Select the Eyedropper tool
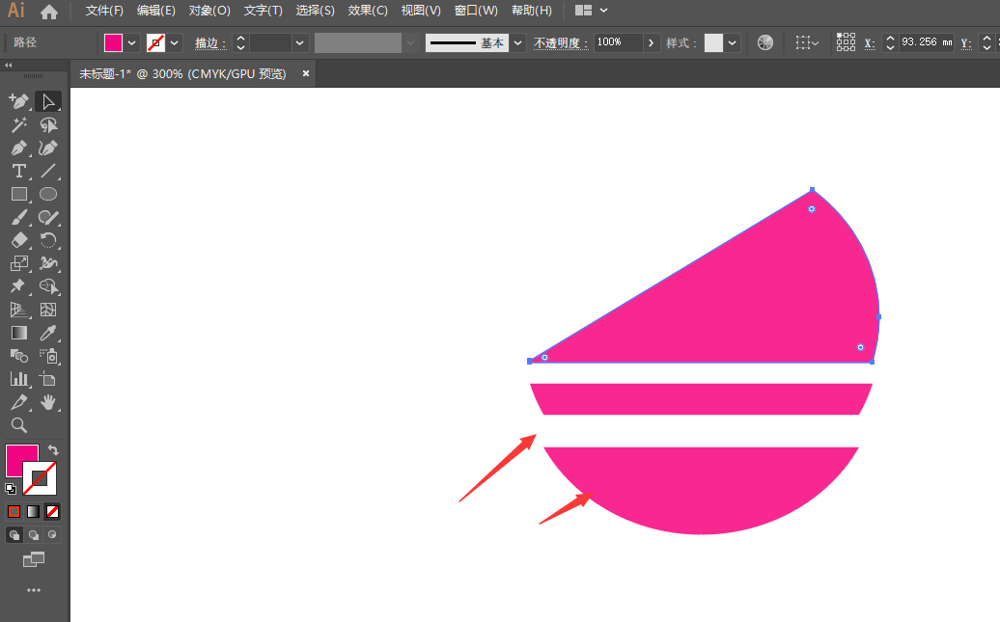Image resolution: width=1000 pixels, height=622 pixels. click(48, 334)
